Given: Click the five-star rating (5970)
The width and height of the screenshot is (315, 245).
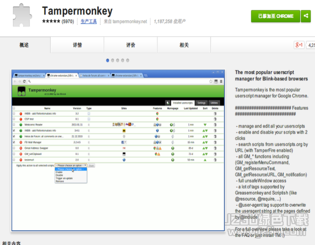Looking at the screenshot, I should (x=58, y=21).
